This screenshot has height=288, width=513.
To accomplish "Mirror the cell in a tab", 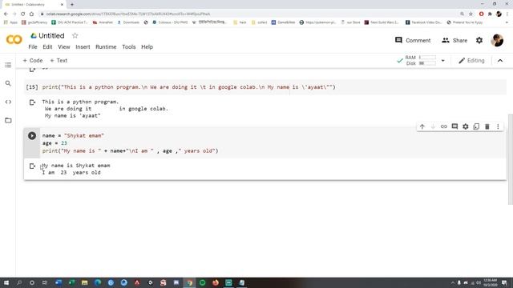I will 476,126.
